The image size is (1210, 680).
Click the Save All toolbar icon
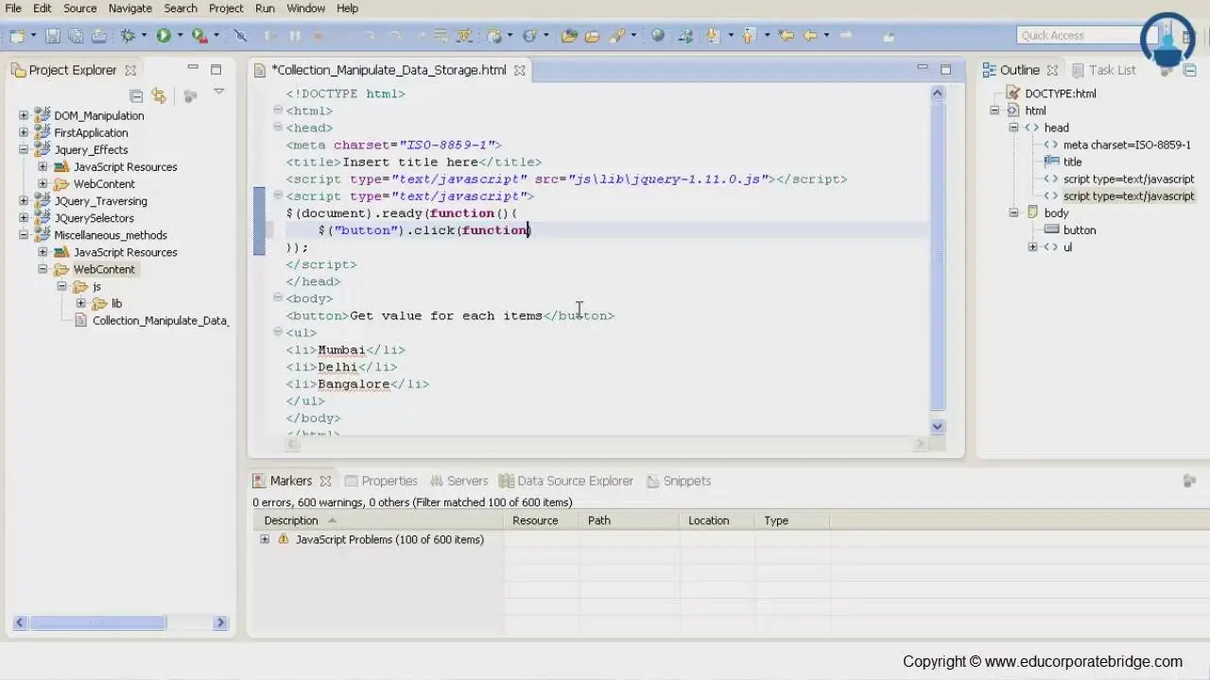coord(76,36)
